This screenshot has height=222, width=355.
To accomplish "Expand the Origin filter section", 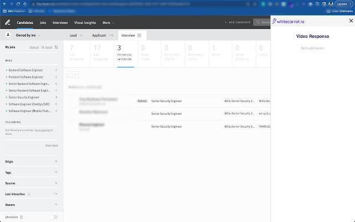I will [31, 162].
